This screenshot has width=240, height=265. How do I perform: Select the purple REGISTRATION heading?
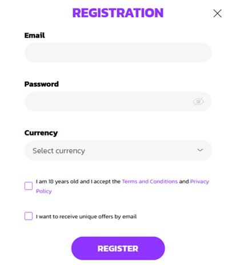point(118,13)
